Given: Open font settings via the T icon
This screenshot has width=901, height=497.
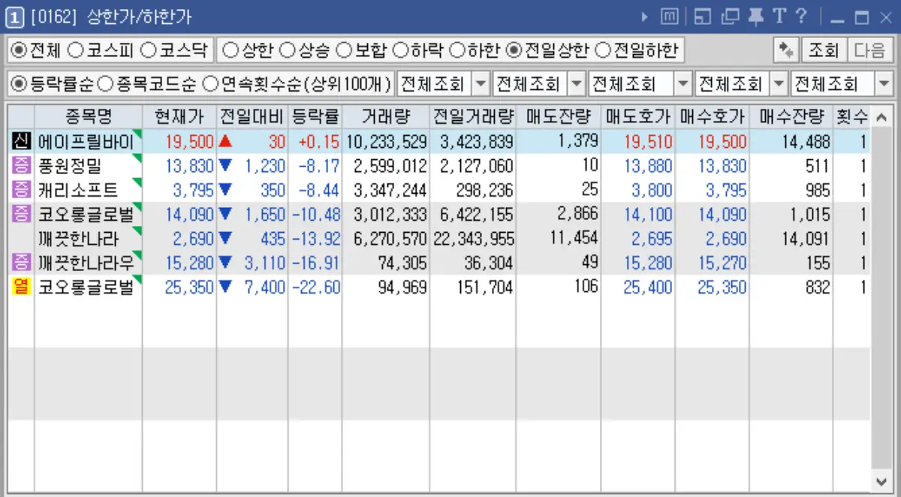Looking at the screenshot, I should pyautogui.click(x=779, y=15).
